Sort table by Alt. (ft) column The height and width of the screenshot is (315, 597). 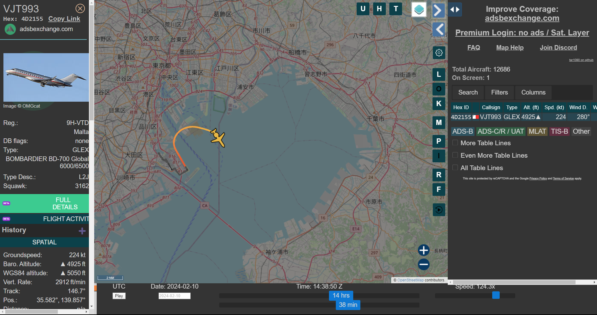tap(531, 107)
